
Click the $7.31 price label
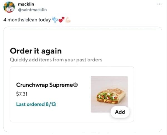point(22,94)
